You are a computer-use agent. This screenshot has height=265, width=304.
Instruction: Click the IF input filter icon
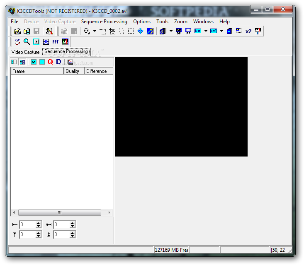(198, 31)
